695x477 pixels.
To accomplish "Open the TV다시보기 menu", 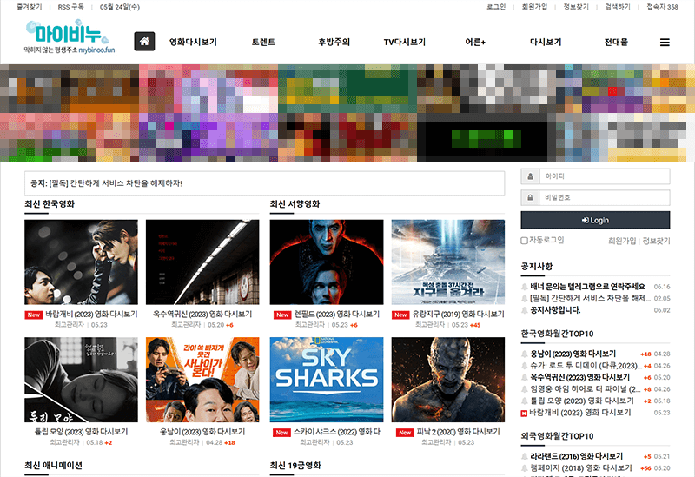I will [x=405, y=42].
